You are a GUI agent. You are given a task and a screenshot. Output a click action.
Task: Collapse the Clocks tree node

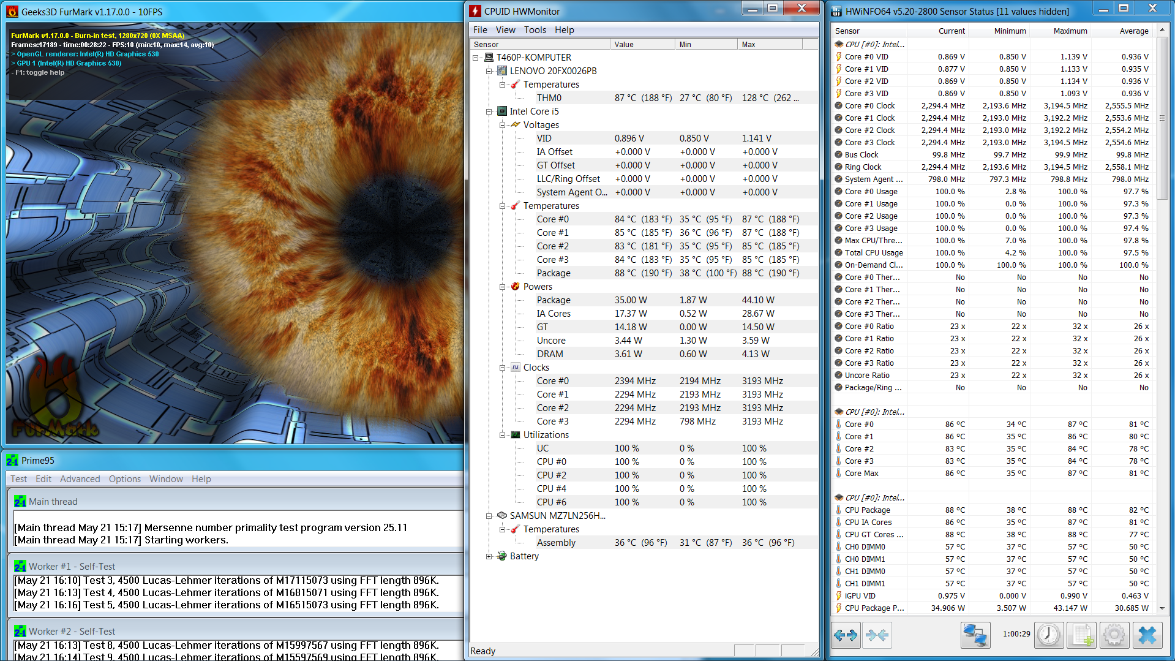[502, 368]
